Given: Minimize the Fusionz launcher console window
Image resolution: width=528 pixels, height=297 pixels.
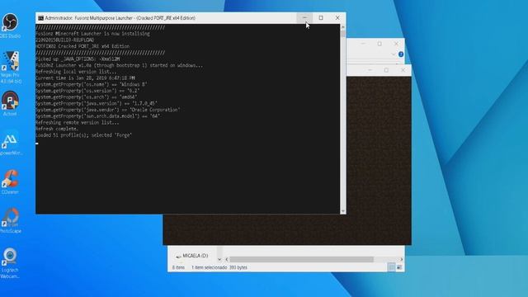Looking at the screenshot, I should (x=304, y=18).
